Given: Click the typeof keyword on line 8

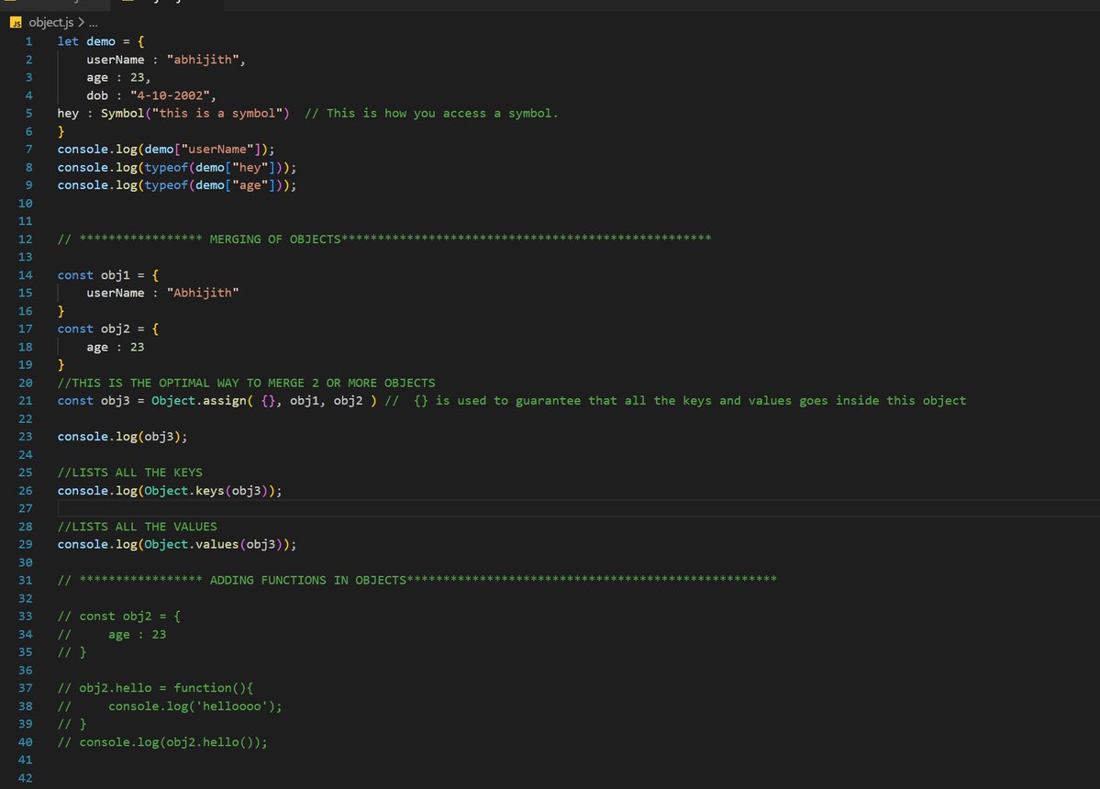Looking at the screenshot, I should 166,167.
